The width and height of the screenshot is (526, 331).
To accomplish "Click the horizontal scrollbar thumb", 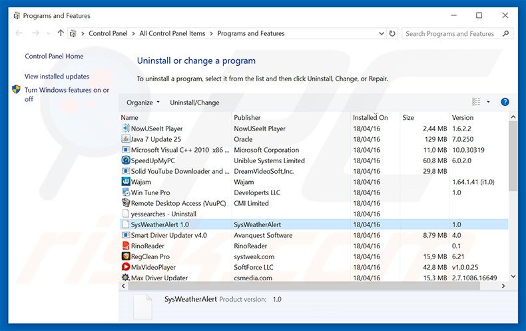I will tap(304, 286).
